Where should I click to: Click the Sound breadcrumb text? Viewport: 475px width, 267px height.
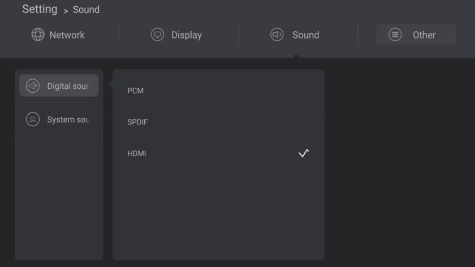(86, 10)
